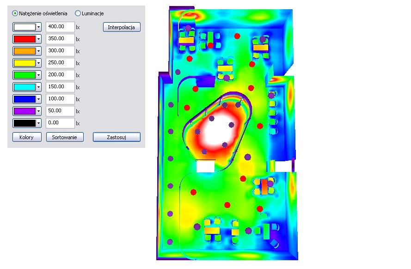Click the black color swatch for 0 lx
The height and width of the screenshot is (269, 411).
[x=25, y=123]
